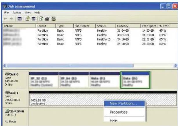Sort by the File System column header
The height and width of the screenshot is (126, 178).
pos(84,26)
